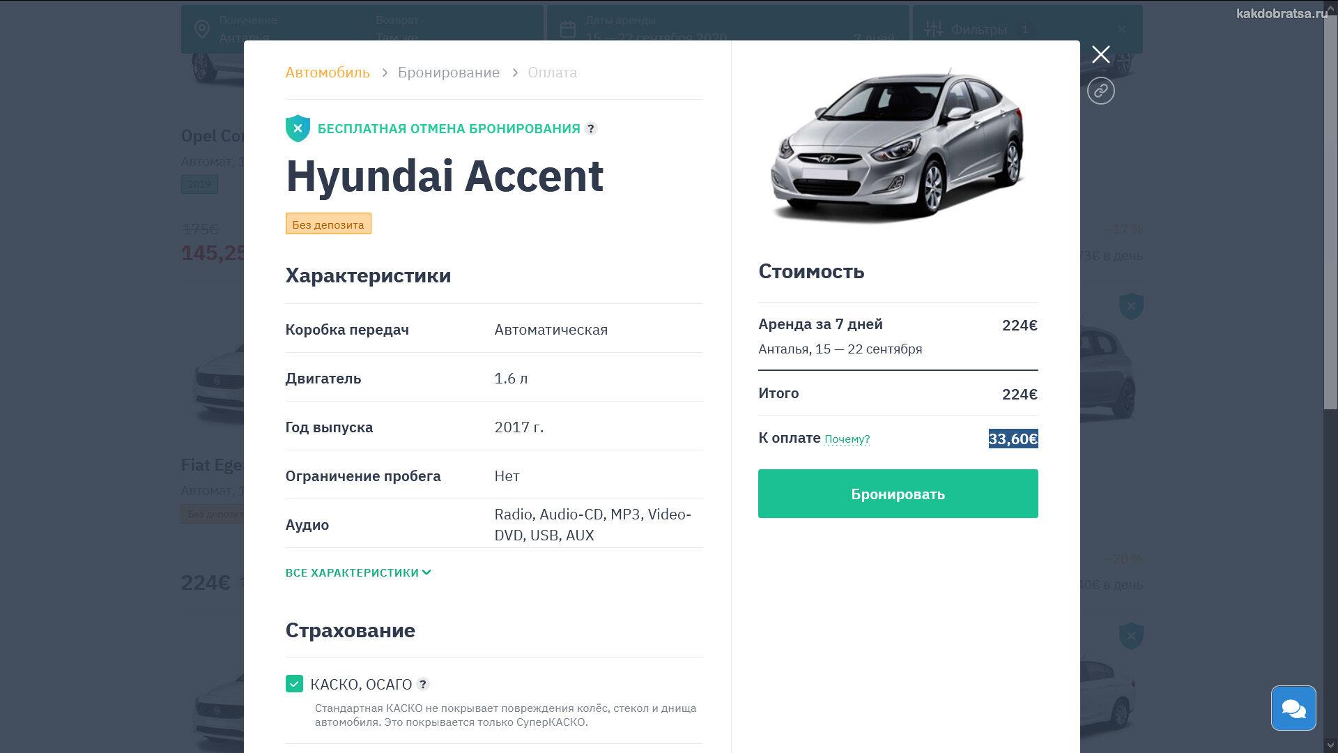1338x753 pixels.
Task: Click the calendar icon for rental dates
Action: pyautogui.click(x=568, y=29)
